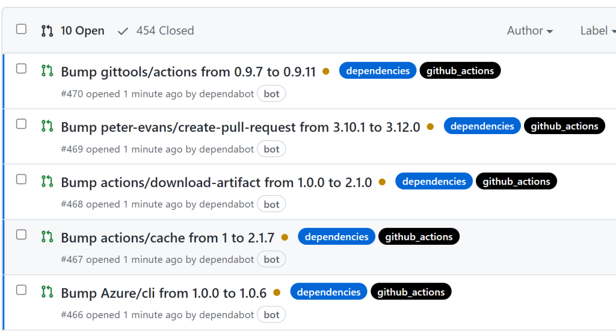The height and width of the screenshot is (332, 616).
Task: Tick checkbox for actions/cache bump PR
Action: 21,235
